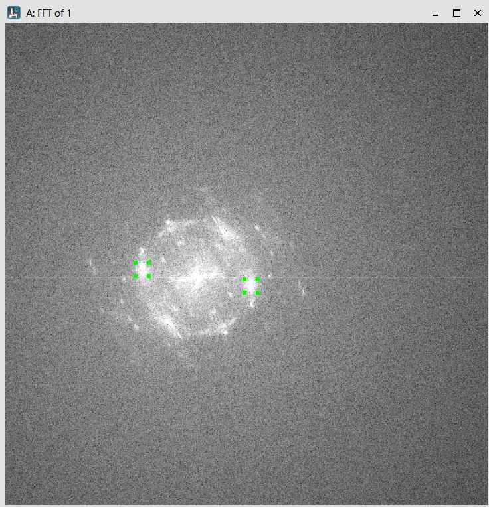Viewport: 489px width, 507px height.
Task: Click the "A: FFT of 1" window title
Action: (49, 13)
